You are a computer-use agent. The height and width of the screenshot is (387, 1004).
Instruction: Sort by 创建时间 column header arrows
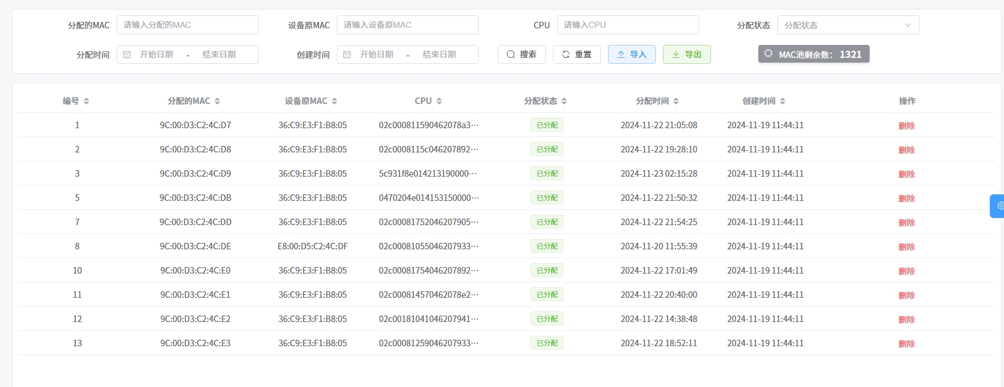[x=783, y=101]
